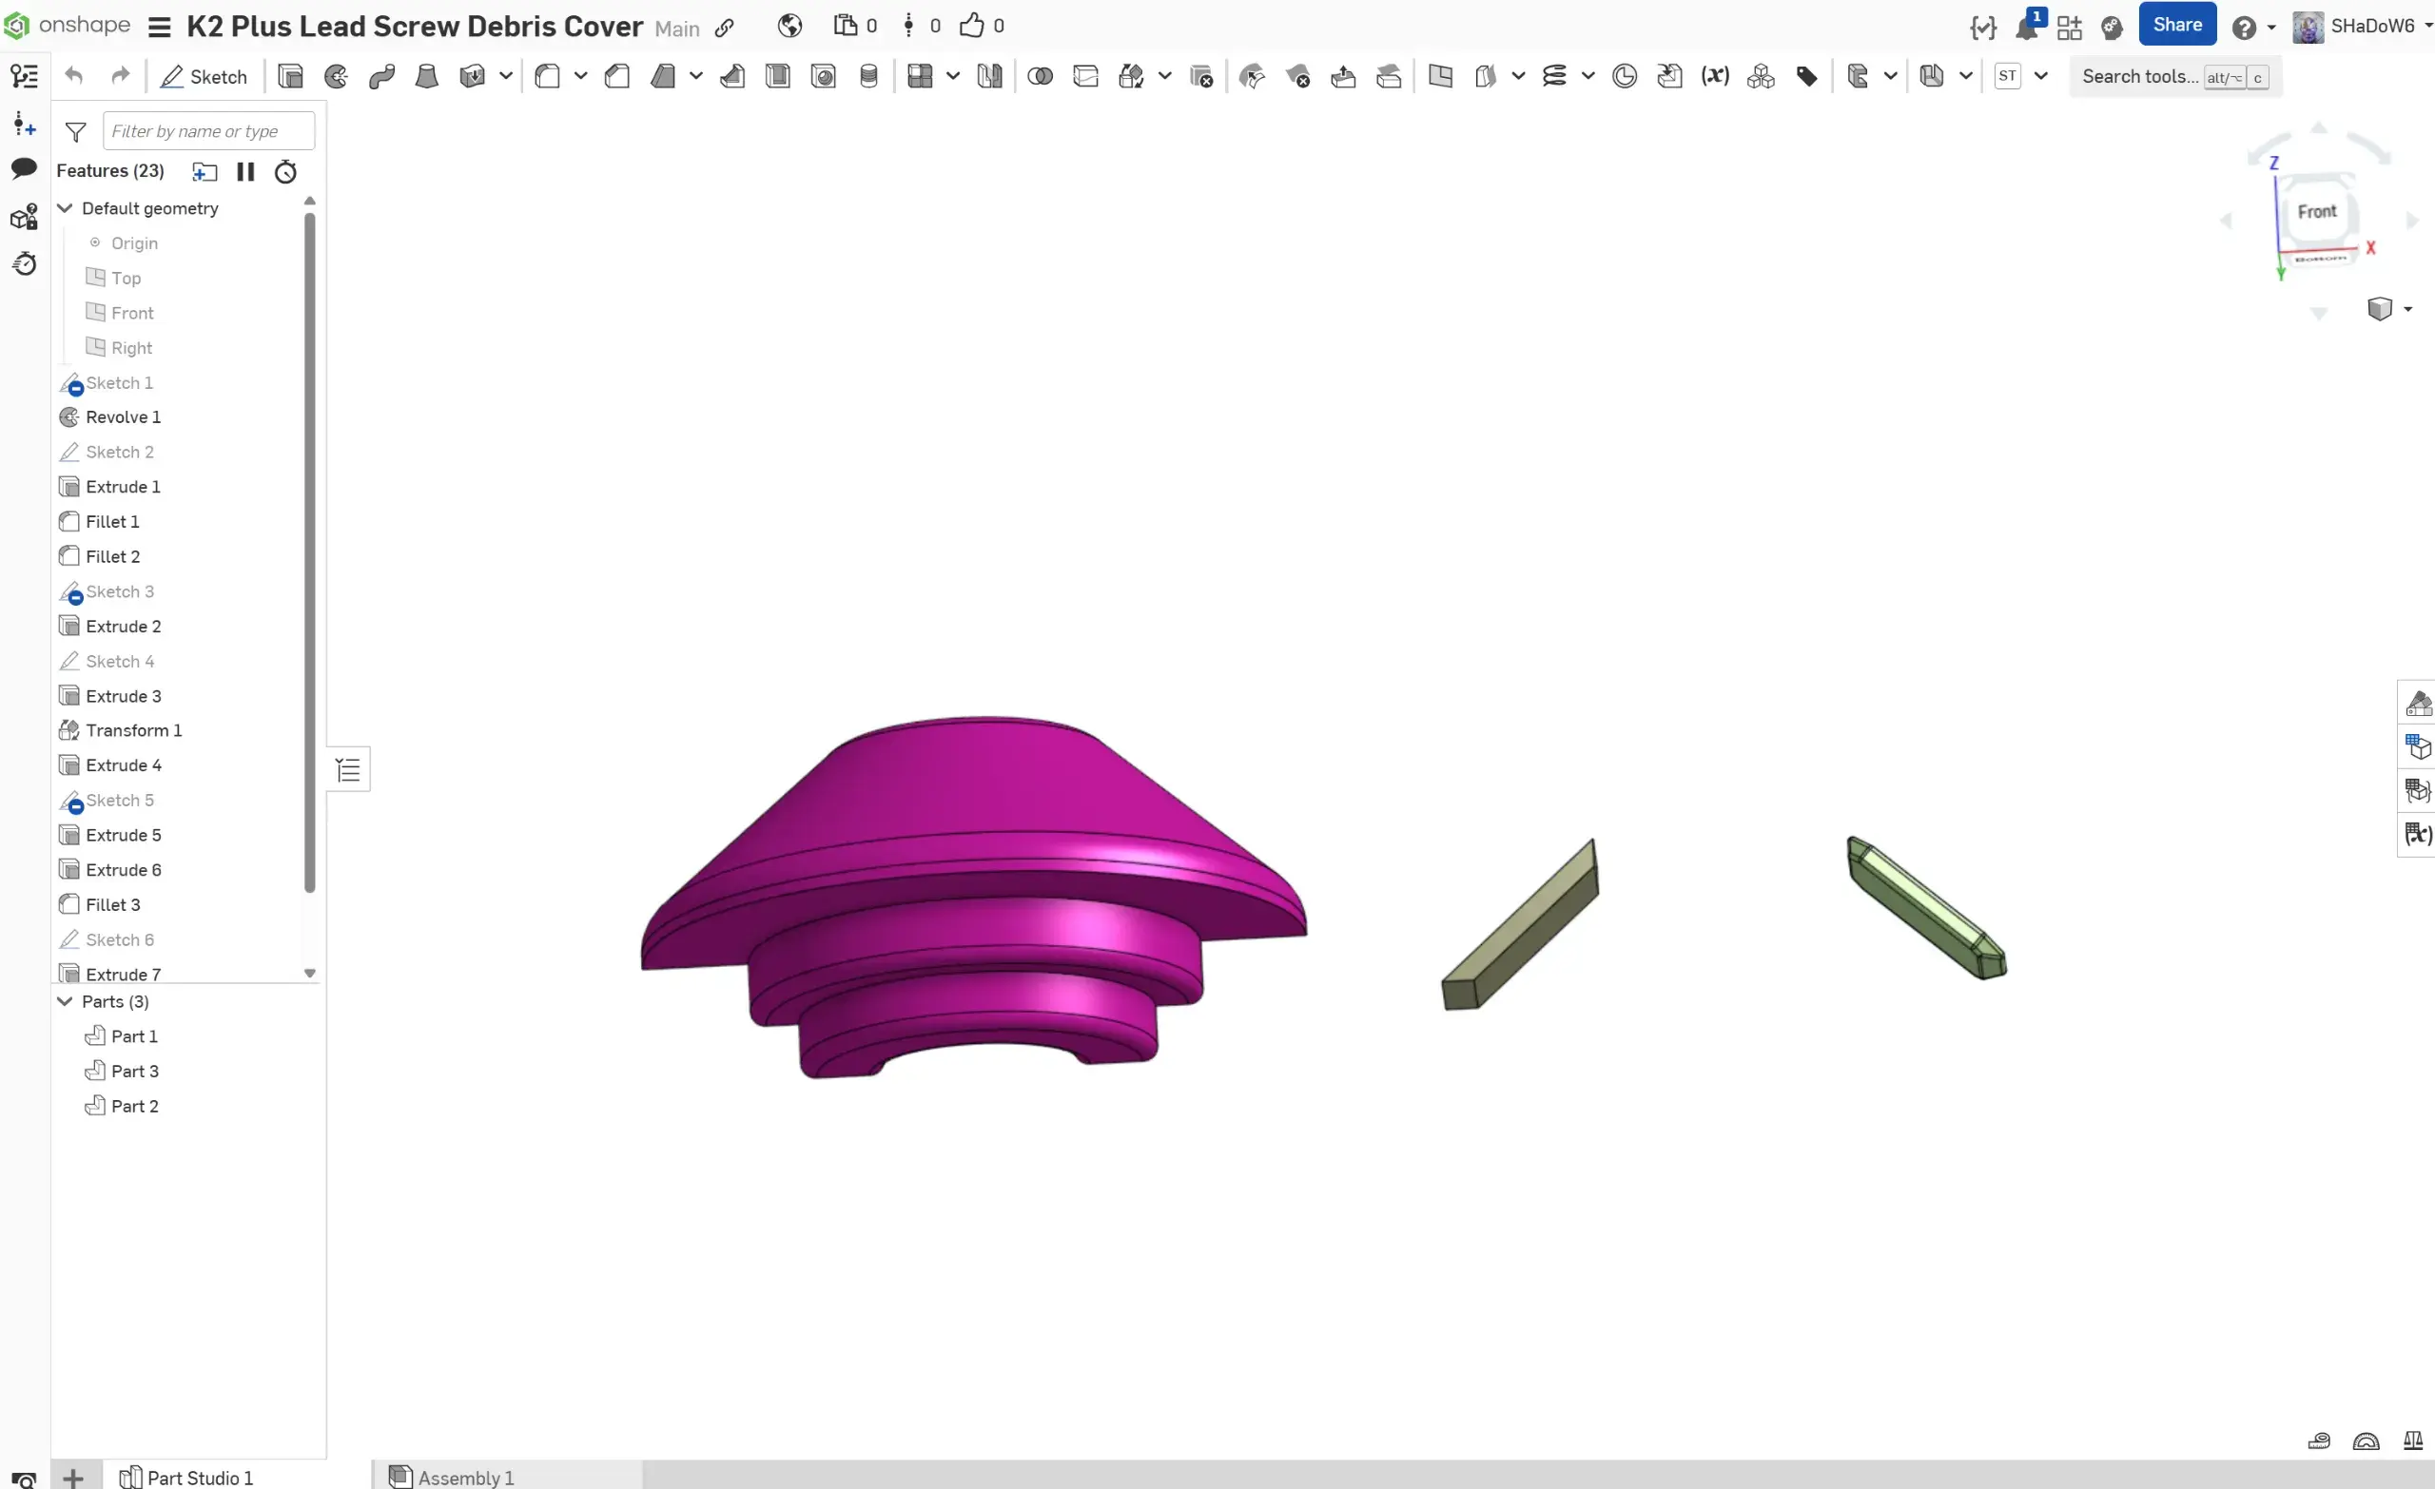Select the Extrude tool in toolbar
Image resolution: width=2435 pixels, height=1489 pixels.
point(290,76)
